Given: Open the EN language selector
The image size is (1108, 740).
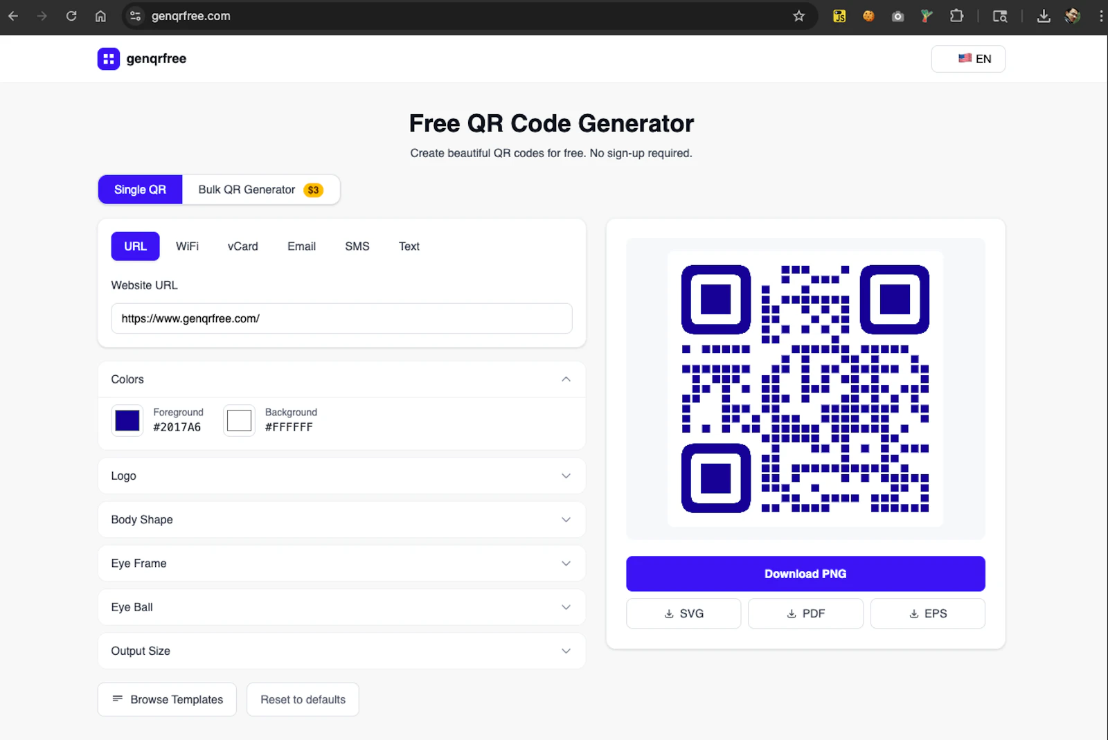Looking at the screenshot, I should coord(968,59).
